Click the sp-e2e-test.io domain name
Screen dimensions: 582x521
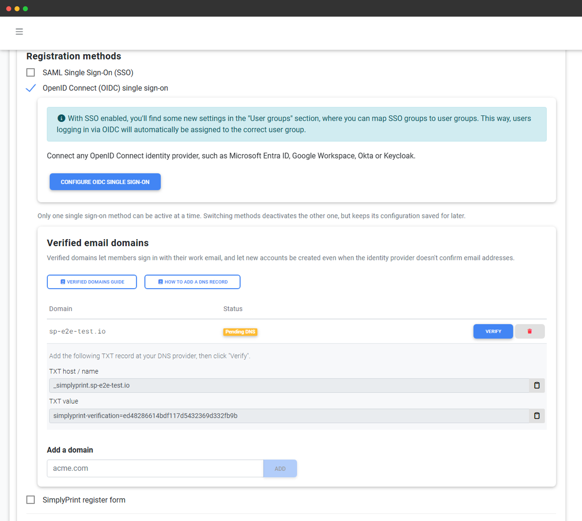(x=77, y=331)
